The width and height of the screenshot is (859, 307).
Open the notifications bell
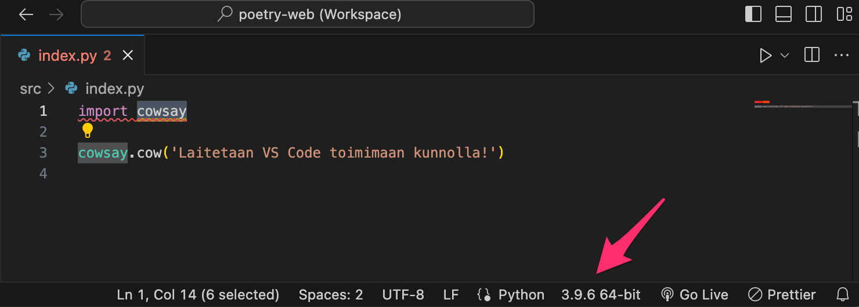point(842,295)
